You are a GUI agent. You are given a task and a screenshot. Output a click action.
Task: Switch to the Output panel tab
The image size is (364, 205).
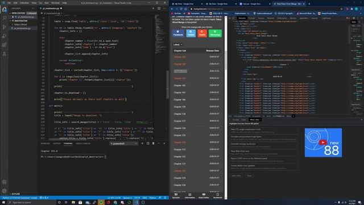(57, 143)
